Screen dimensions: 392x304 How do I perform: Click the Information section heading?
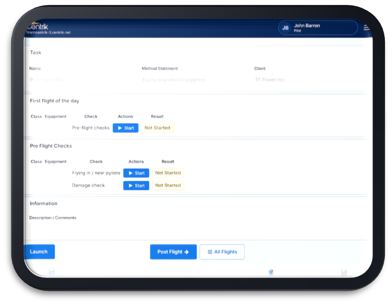(x=43, y=203)
